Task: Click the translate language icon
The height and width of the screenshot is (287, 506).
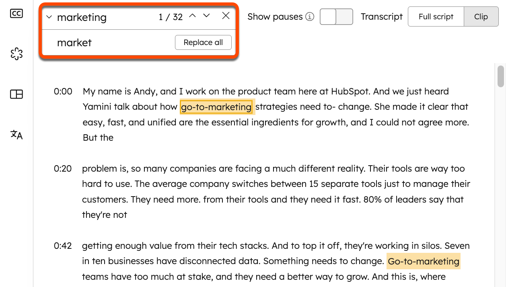Action: (x=16, y=135)
